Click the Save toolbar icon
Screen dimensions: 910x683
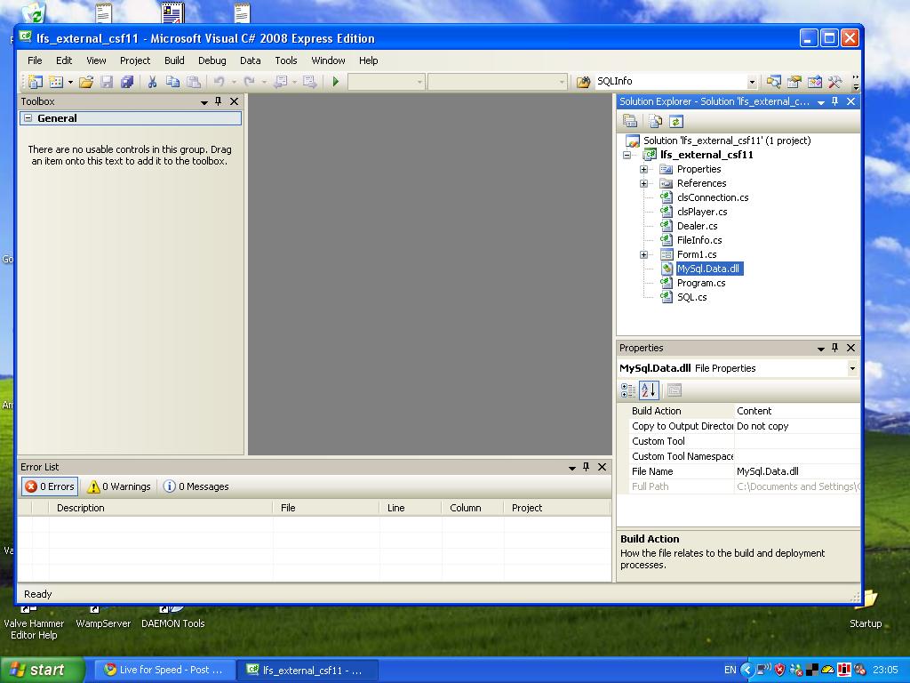point(107,82)
